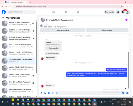Show hidden tray icons chevron
The height and width of the screenshot is (106, 133).
110,102
